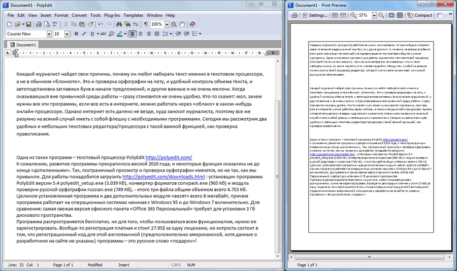Zoom out with the minus magnifier in Print Preview
The width and height of the screenshot is (457, 271).
(x=381, y=15)
